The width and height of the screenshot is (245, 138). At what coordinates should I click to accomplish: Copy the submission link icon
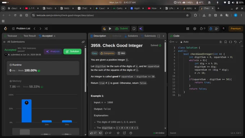click(83, 42)
